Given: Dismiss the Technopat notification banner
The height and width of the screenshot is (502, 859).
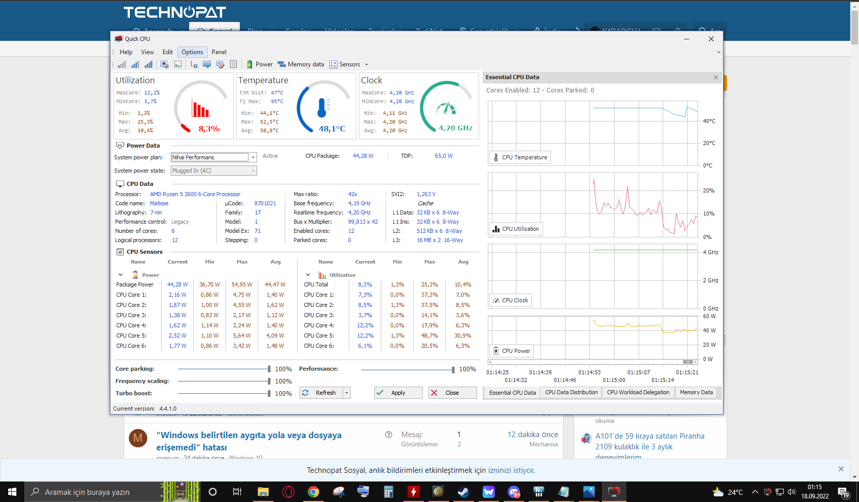Looking at the screenshot, I should (841, 469).
